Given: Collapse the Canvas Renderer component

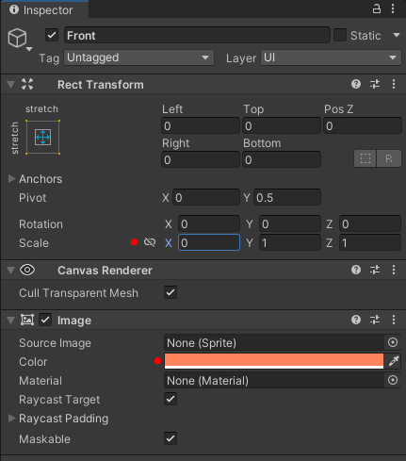Looking at the screenshot, I should coord(11,271).
